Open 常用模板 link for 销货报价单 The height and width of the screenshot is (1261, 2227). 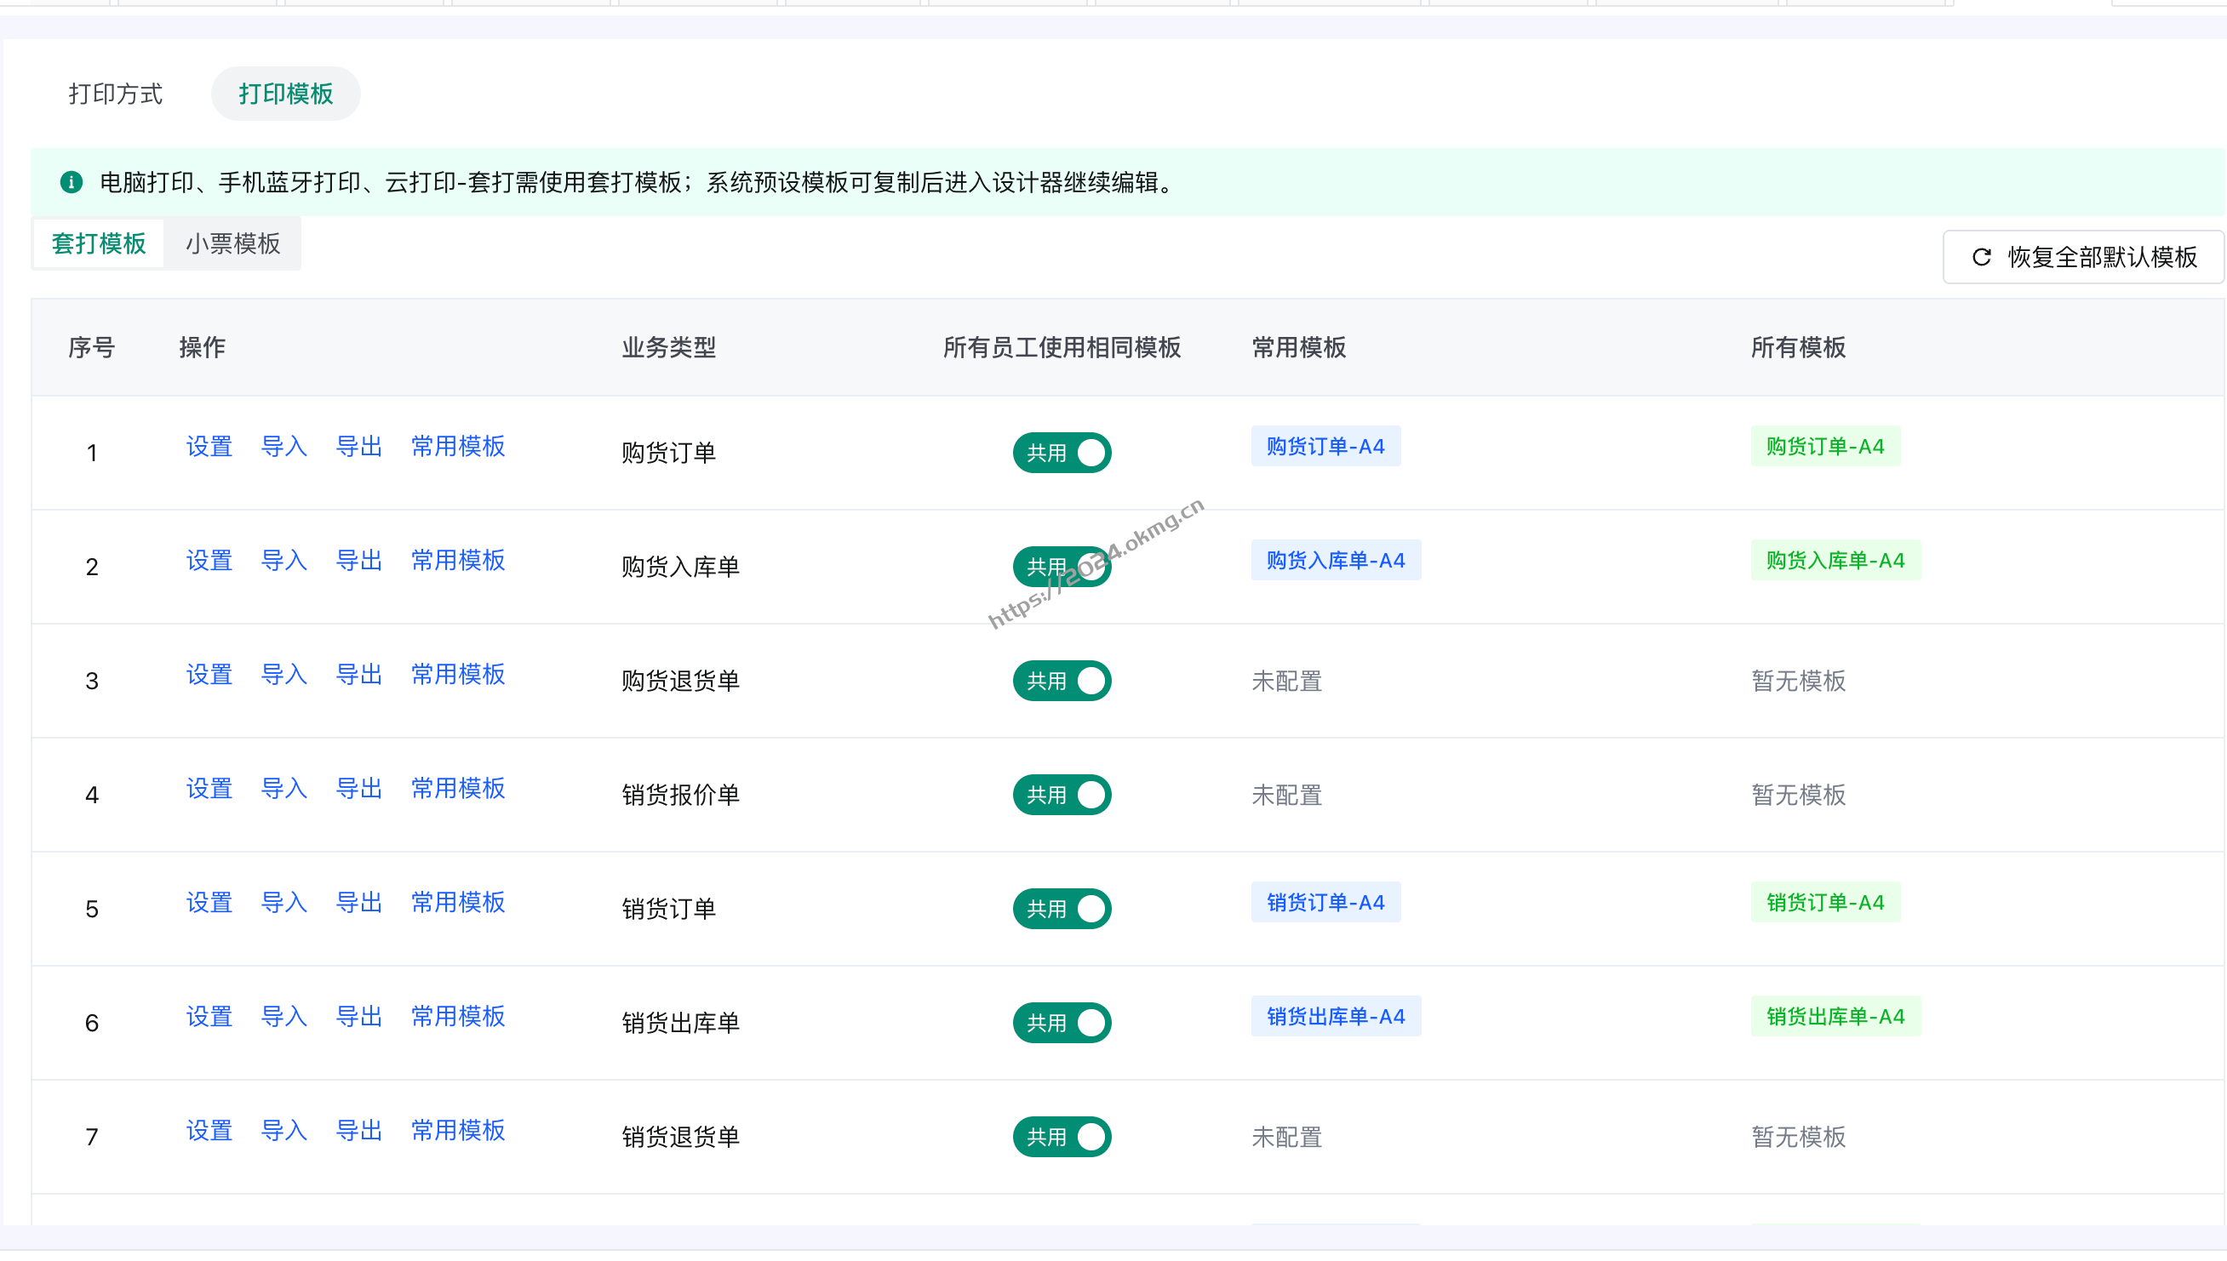[x=457, y=788]
